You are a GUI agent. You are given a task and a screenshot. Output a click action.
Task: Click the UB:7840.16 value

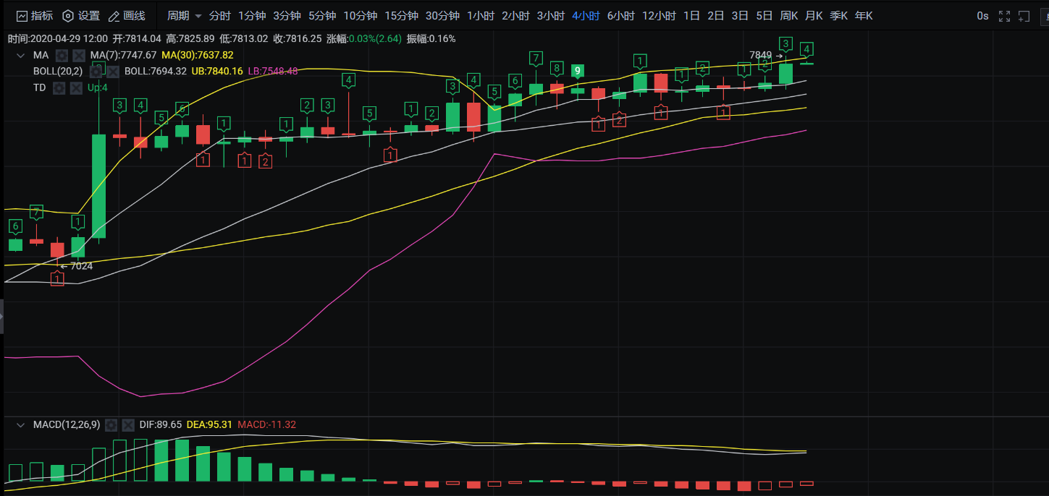(x=217, y=71)
